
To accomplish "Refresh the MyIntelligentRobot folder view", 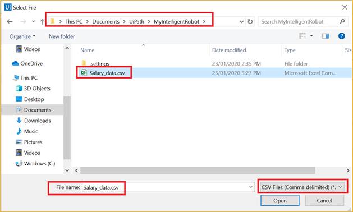I will [x=250, y=22].
